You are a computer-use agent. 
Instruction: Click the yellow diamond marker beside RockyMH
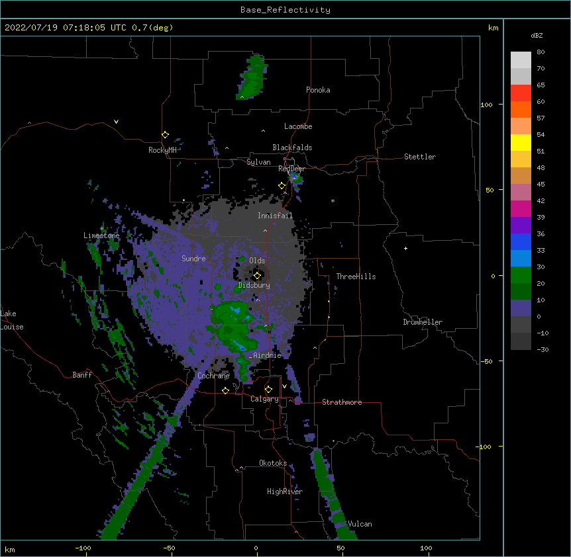[x=165, y=135]
